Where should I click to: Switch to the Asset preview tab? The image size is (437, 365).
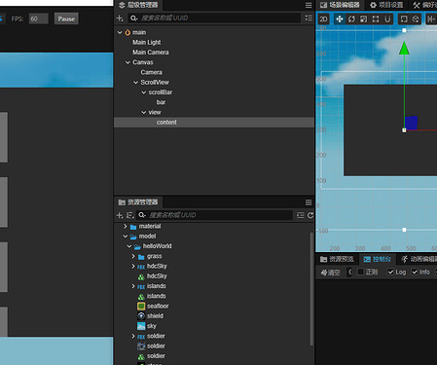point(337,259)
